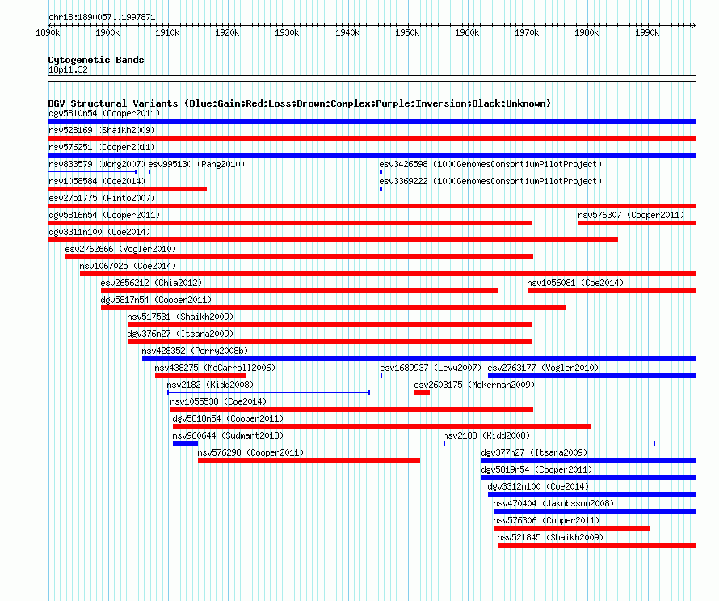This screenshot has height=601, width=719.
Task: Click nsv1058584 (Coe2014) label
Action: [97, 181]
